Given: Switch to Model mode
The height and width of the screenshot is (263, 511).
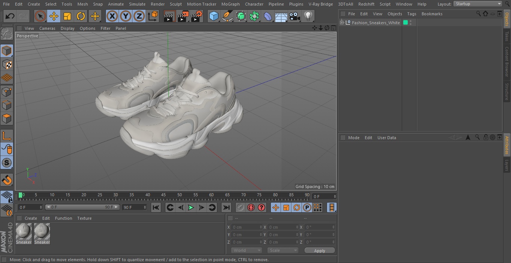Looking at the screenshot, I should pos(7,50).
